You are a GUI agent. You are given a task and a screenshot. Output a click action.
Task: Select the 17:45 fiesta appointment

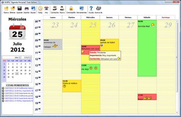pyautogui.click(x=147, y=97)
